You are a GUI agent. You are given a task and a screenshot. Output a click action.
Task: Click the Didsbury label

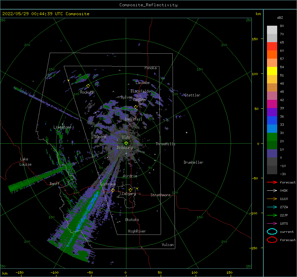[x=124, y=148]
